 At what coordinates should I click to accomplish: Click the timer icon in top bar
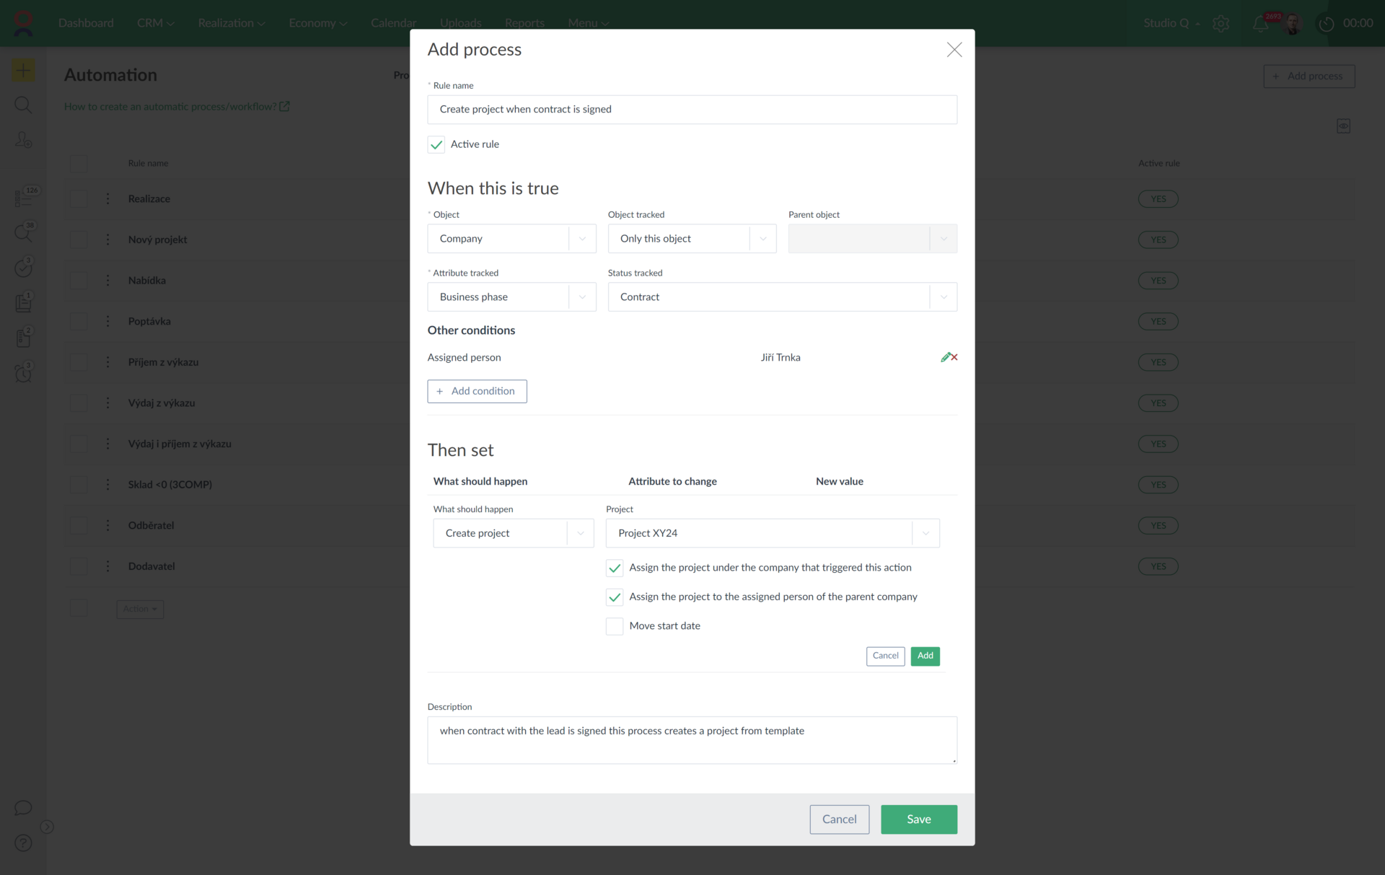1326,24
